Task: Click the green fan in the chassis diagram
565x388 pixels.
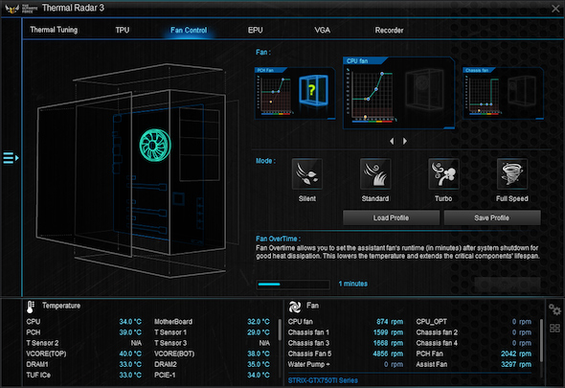Action: click(x=155, y=146)
